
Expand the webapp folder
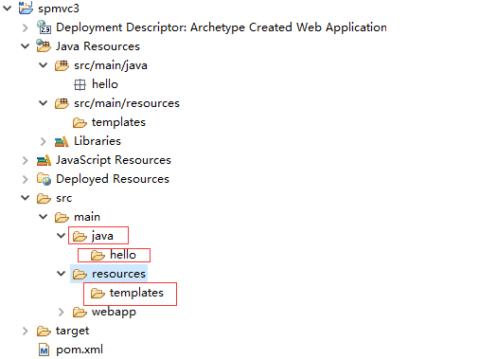point(62,312)
